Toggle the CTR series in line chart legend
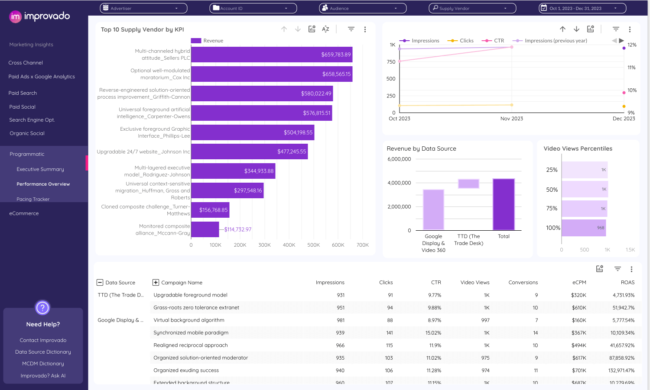The image size is (650, 390). click(493, 41)
